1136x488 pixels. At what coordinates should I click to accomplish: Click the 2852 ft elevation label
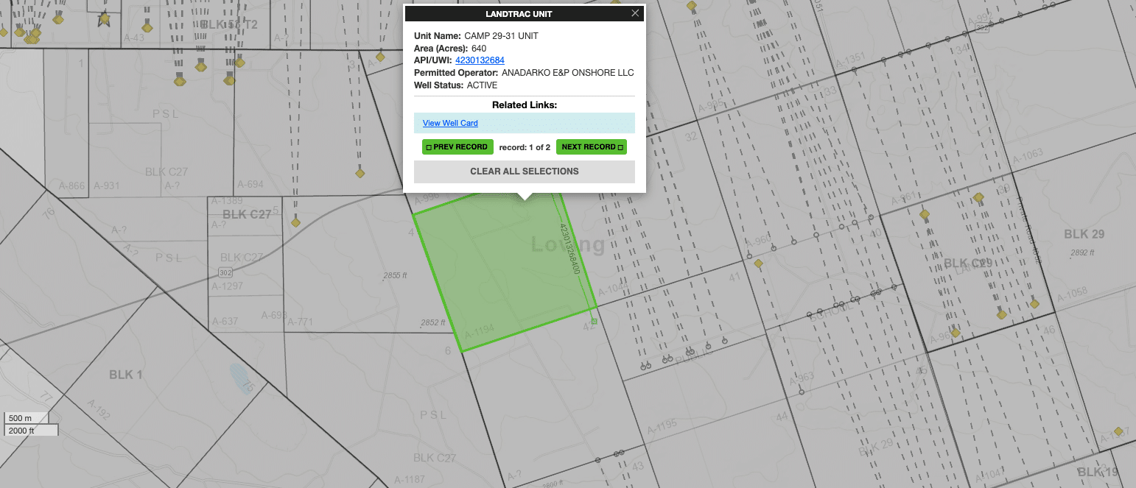433,322
